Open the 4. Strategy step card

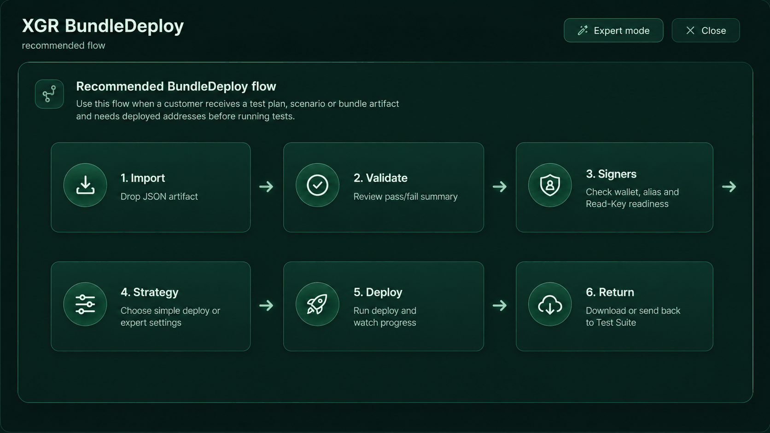point(151,306)
